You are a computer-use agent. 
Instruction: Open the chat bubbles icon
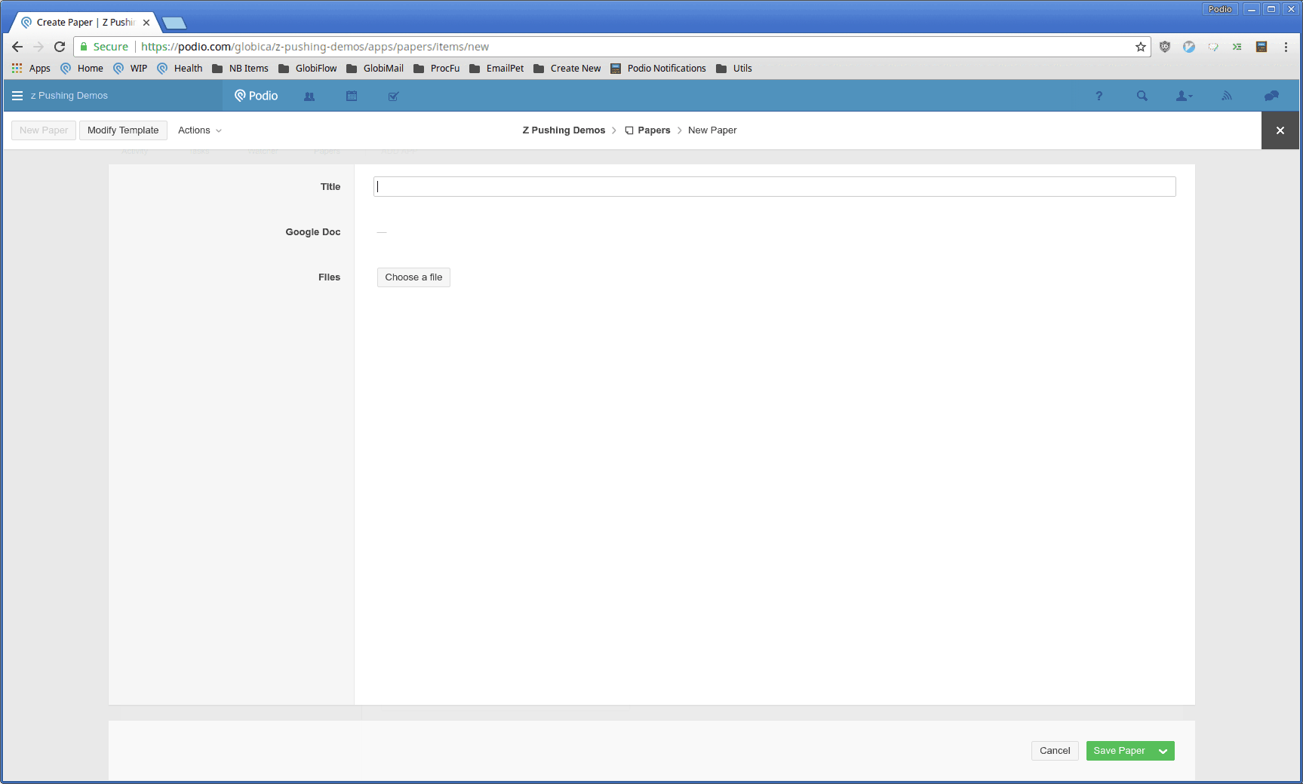coord(1271,96)
